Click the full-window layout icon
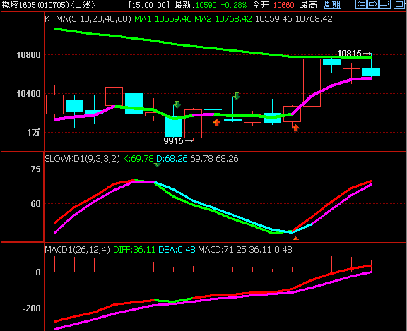This screenshot has height=331, width=407. (399, 4)
